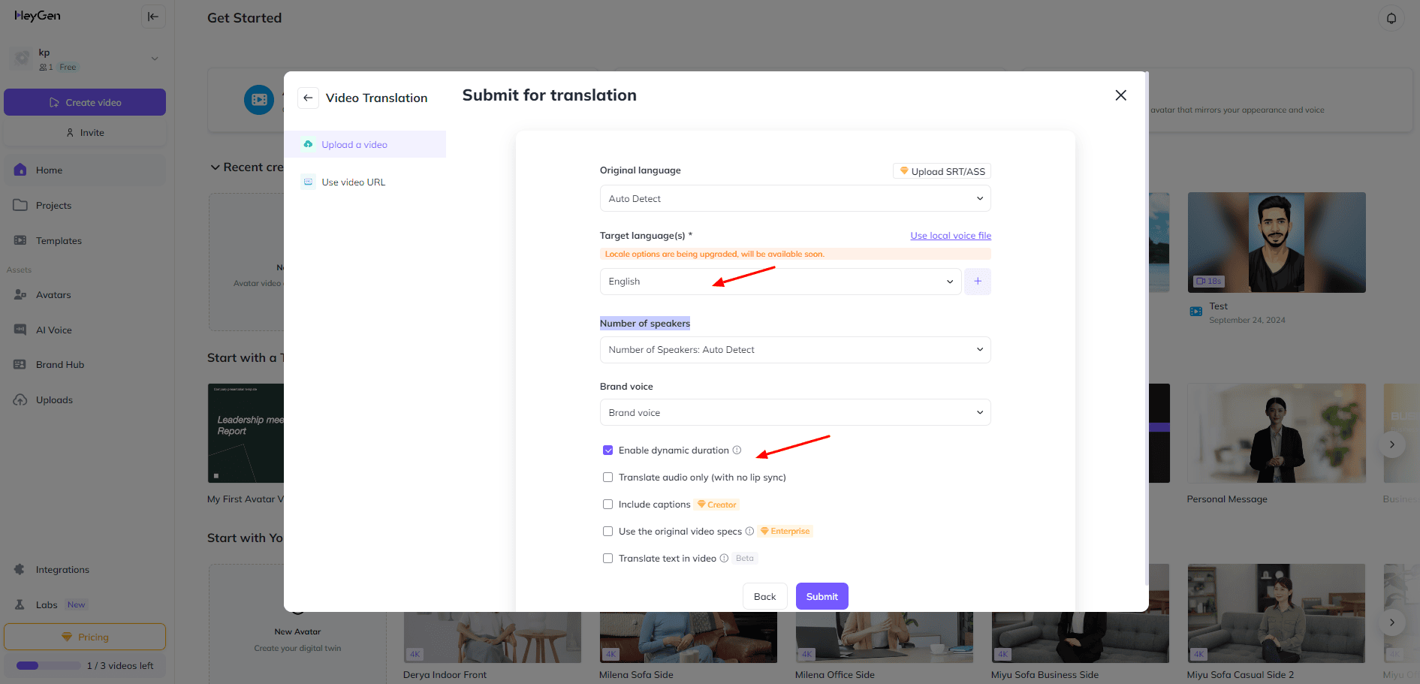Screen dimensions: 1420x684
Task: Click the Submit button
Action: click(822, 597)
